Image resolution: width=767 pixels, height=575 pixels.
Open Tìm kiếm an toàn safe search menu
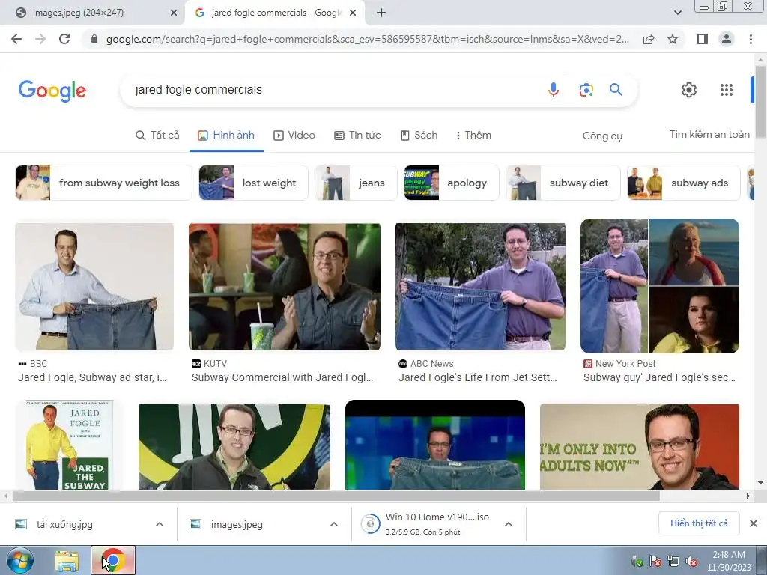pyautogui.click(x=709, y=135)
